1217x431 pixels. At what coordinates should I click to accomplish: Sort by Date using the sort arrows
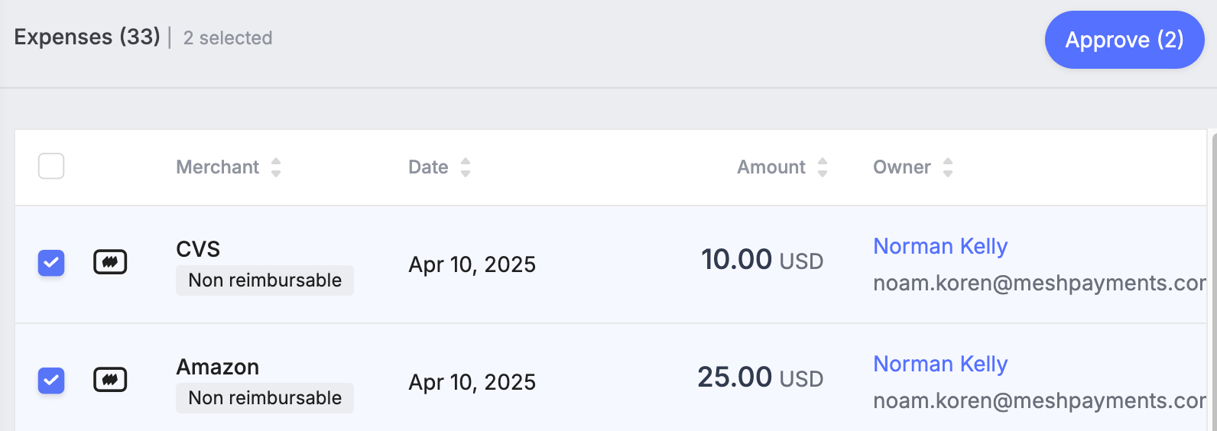[x=466, y=167]
